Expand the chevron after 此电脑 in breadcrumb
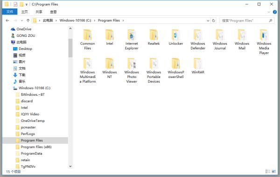The width and height of the screenshot is (280, 177). [x=56, y=21]
